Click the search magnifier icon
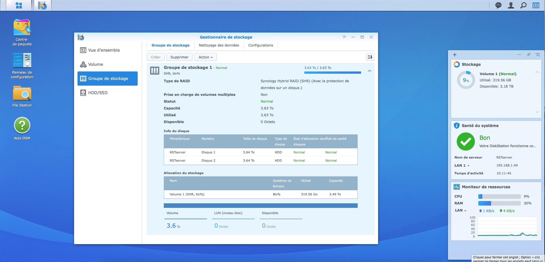This screenshot has height=262, width=545. click(523, 5)
